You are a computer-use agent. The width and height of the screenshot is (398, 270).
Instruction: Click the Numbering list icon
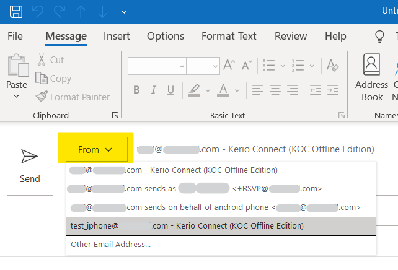[298, 66]
